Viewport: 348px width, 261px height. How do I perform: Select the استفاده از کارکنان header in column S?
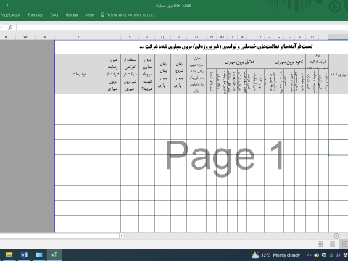coord(130,74)
